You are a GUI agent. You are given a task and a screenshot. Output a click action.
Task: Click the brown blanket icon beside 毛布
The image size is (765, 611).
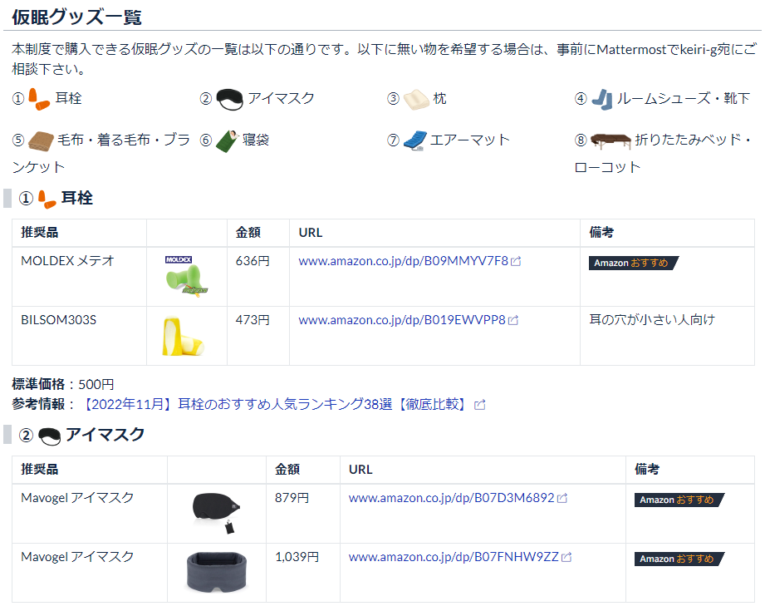pyautogui.click(x=41, y=140)
